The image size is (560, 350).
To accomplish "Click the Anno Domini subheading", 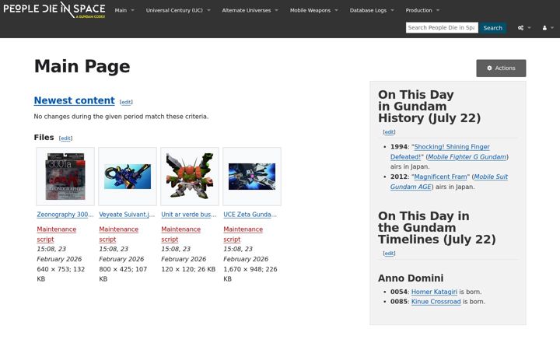I will coord(411,278).
